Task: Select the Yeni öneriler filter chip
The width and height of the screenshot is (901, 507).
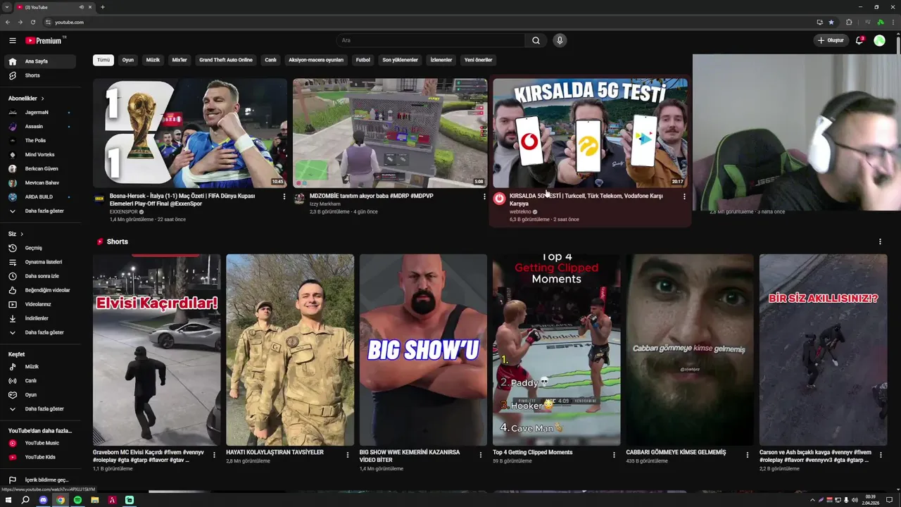Action: coord(479,60)
